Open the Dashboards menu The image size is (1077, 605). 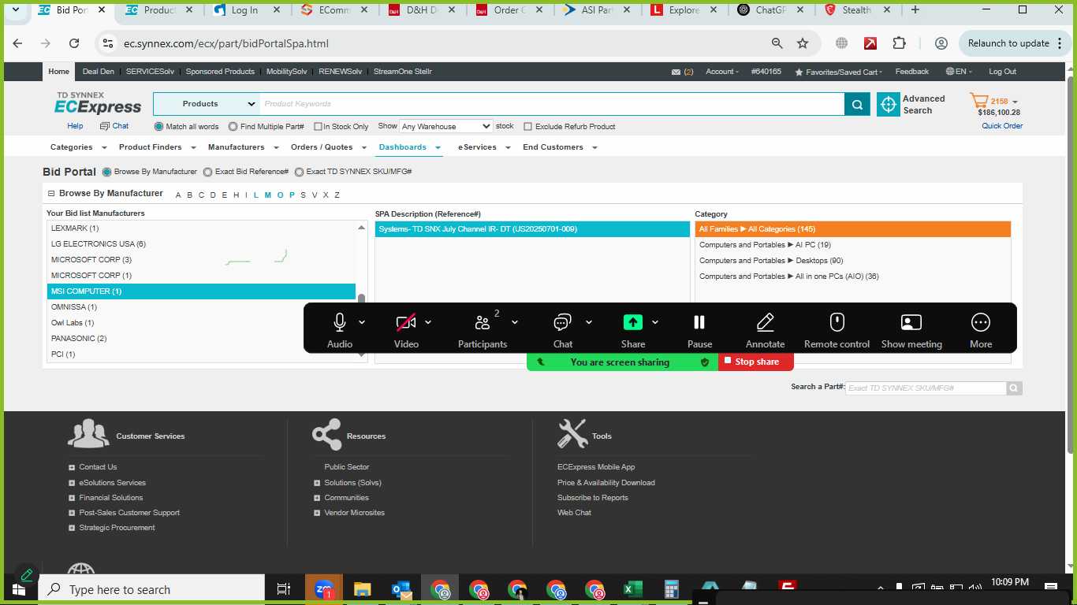coord(409,147)
